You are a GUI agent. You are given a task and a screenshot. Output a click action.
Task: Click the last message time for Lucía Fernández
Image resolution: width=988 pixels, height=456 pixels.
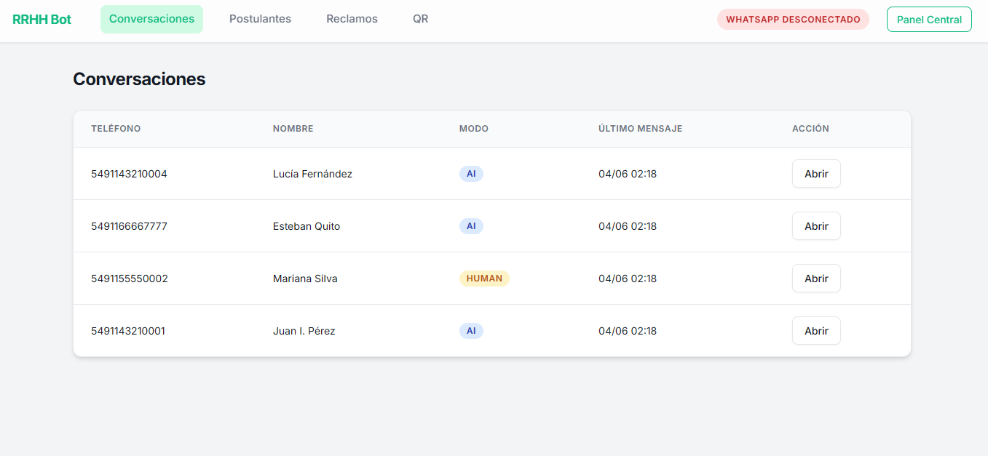coord(628,174)
